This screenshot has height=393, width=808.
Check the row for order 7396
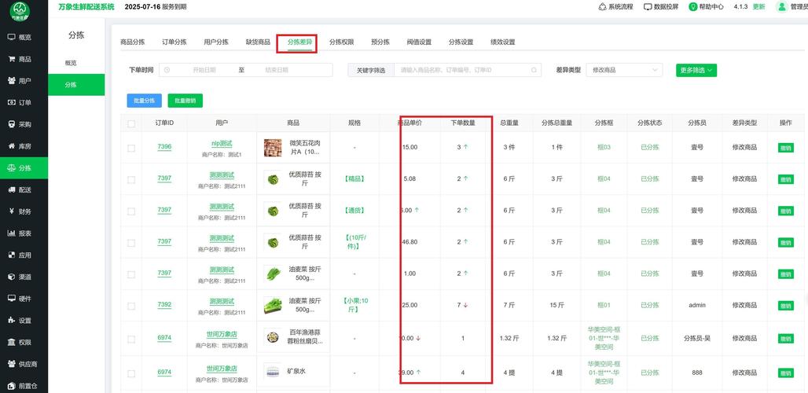[131, 148]
